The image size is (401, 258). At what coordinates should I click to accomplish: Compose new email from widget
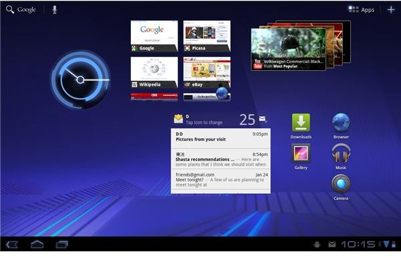pos(263,119)
